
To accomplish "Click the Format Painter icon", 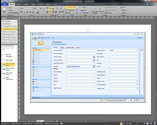I will click(x=13, y=13).
